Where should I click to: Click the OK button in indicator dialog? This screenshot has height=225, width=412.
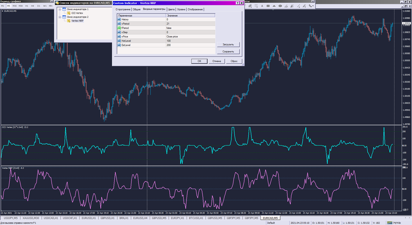pos(199,61)
